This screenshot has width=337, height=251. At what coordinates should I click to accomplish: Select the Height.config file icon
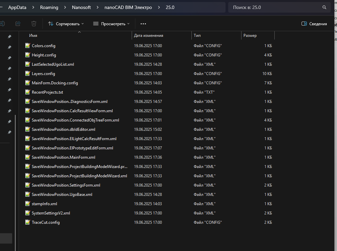point(28,55)
